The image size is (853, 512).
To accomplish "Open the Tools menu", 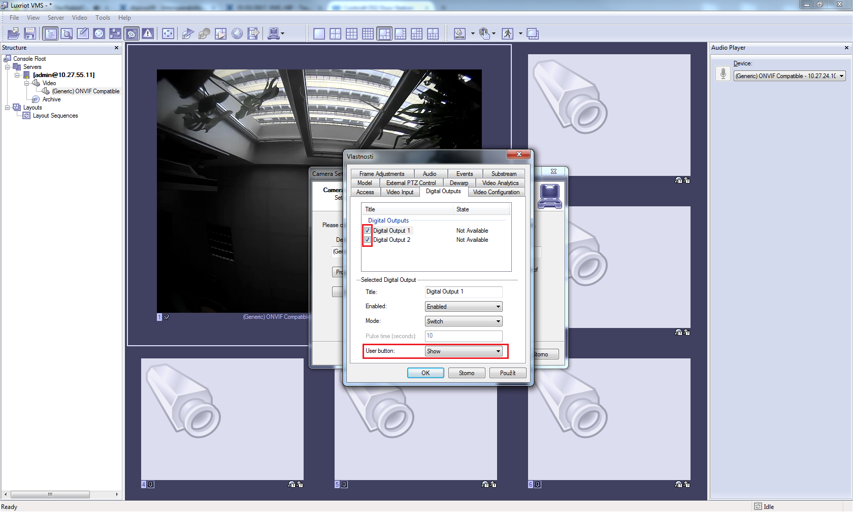I will pos(103,18).
